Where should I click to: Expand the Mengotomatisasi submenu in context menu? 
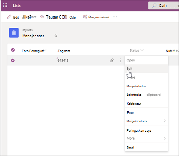147,121
